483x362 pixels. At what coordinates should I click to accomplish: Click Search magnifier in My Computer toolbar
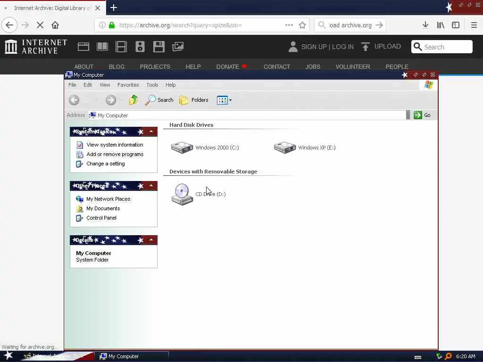pos(159,100)
